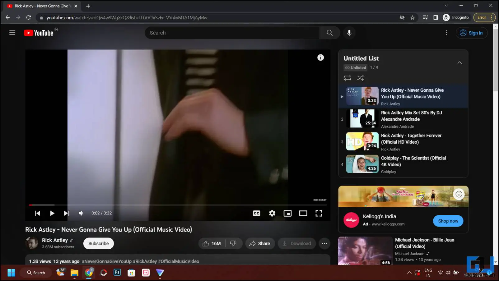Open the ad info icon on Kellogg's banner
The image size is (499, 281).
click(x=459, y=194)
